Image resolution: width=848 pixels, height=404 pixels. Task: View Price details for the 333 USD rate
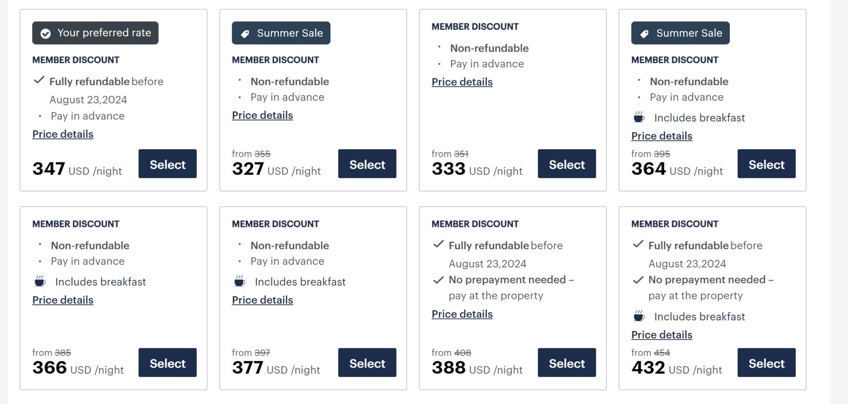pos(462,82)
